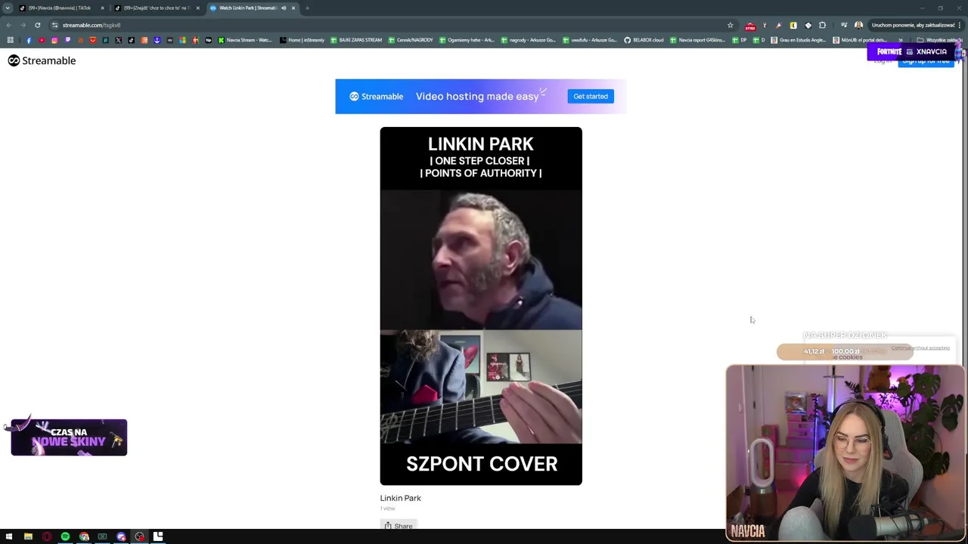Image resolution: width=968 pixels, height=544 pixels.
Task: Show hidden bookmarks with the chevron
Action: pos(901,40)
